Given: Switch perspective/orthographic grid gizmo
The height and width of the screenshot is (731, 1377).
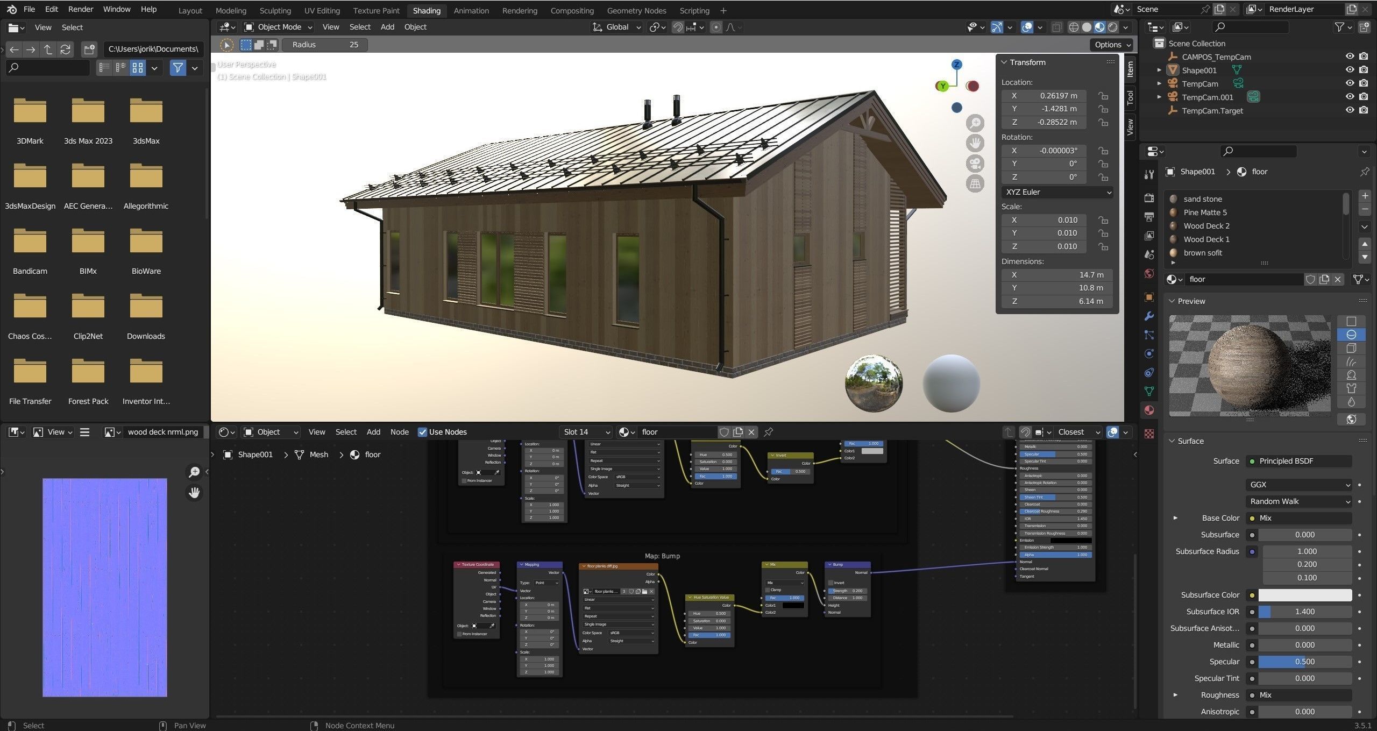Looking at the screenshot, I should pos(975,184).
